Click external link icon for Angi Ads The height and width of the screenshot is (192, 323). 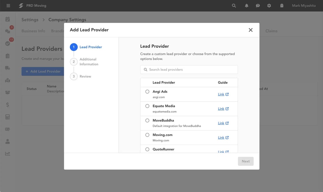[227, 94]
